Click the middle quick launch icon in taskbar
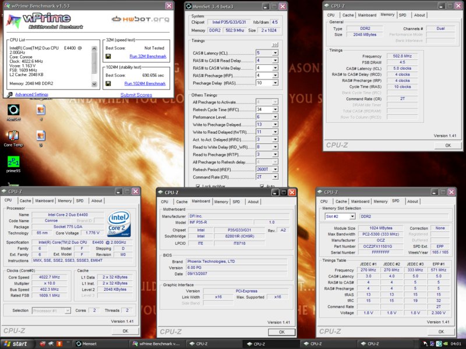466x349 pixels. coord(51,344)
